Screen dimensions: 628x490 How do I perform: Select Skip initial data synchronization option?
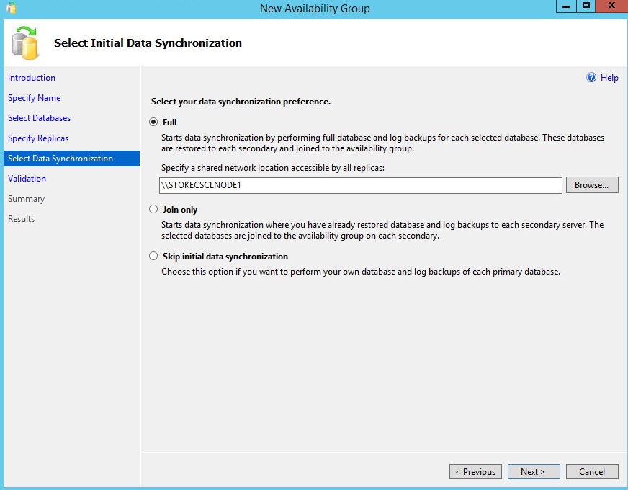(x=153, y=257)
